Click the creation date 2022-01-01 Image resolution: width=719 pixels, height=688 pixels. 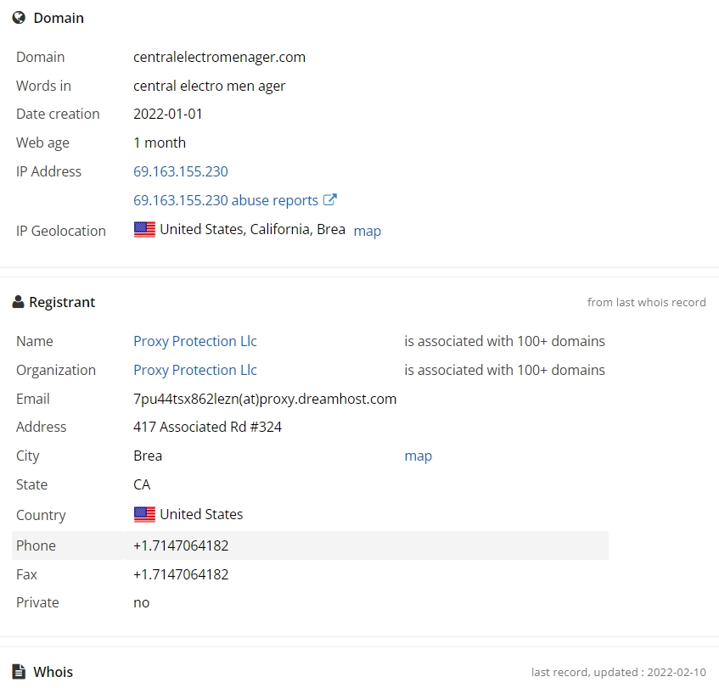pyautogui.click(x=168, y=114)
